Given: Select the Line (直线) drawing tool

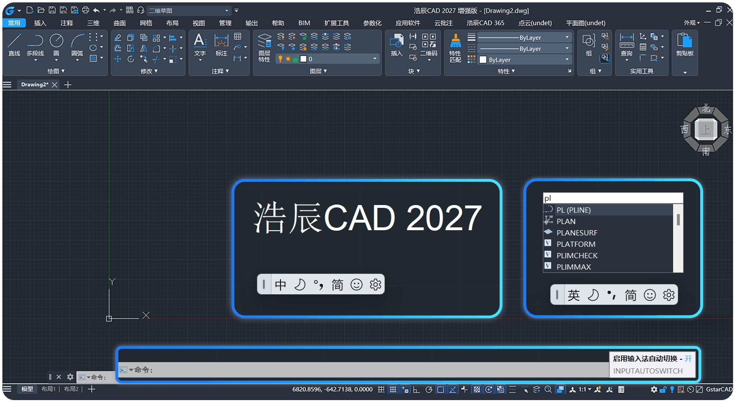Looking at the screenshot, I should point(14,45).
